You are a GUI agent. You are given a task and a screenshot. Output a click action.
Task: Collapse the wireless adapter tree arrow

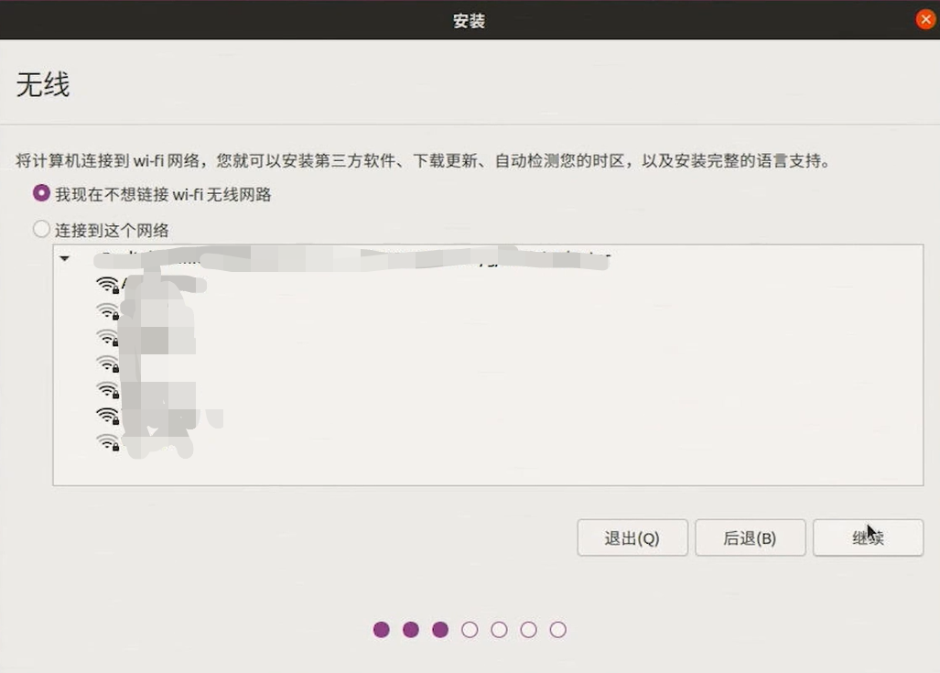pyautogui.click(x=65, y=258)
